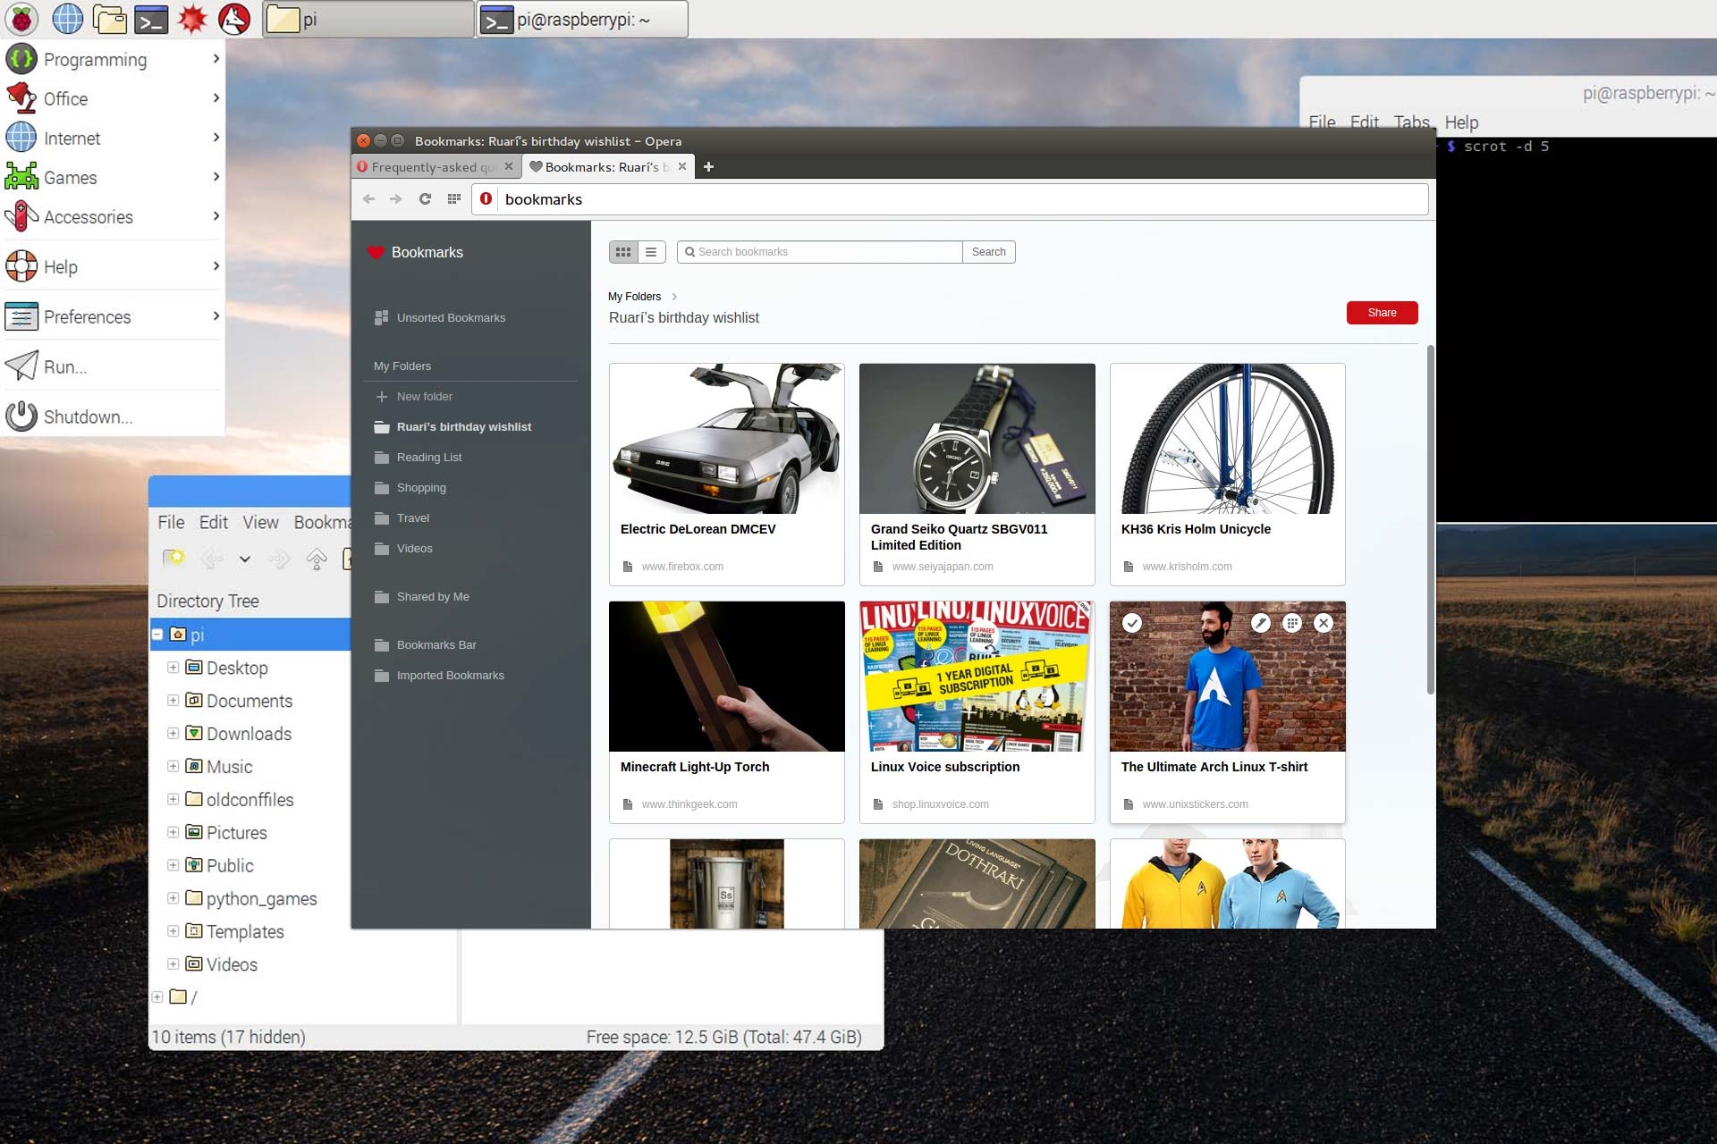Open the Preferences submenu

[x=113, y=317]
